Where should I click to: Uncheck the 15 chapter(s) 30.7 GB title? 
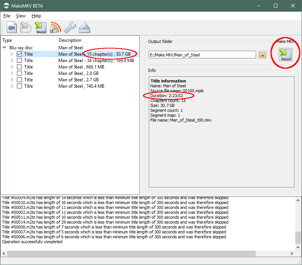tap(19, 54)
